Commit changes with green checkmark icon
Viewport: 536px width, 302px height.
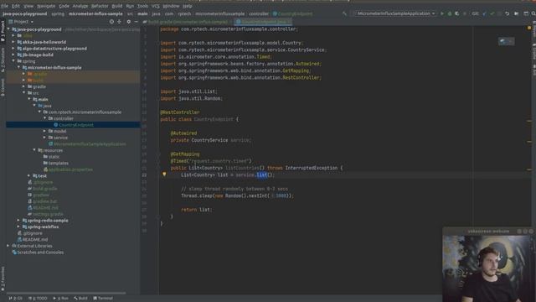click(x=492, y=13)
